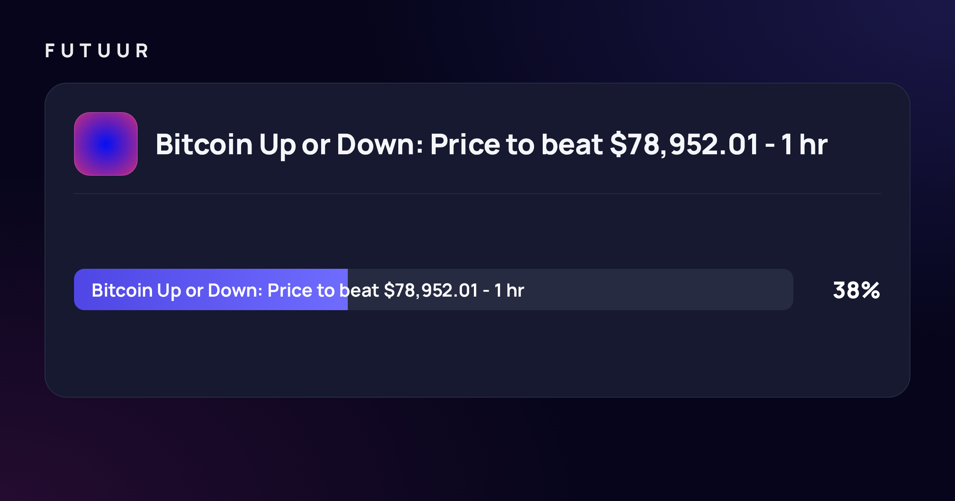
Task: Click the horizontal divider under the heading
Action: [477, 194]
